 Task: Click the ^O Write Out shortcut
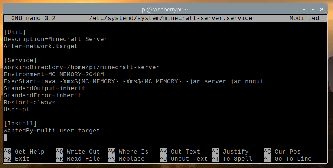tap(78, 152)
